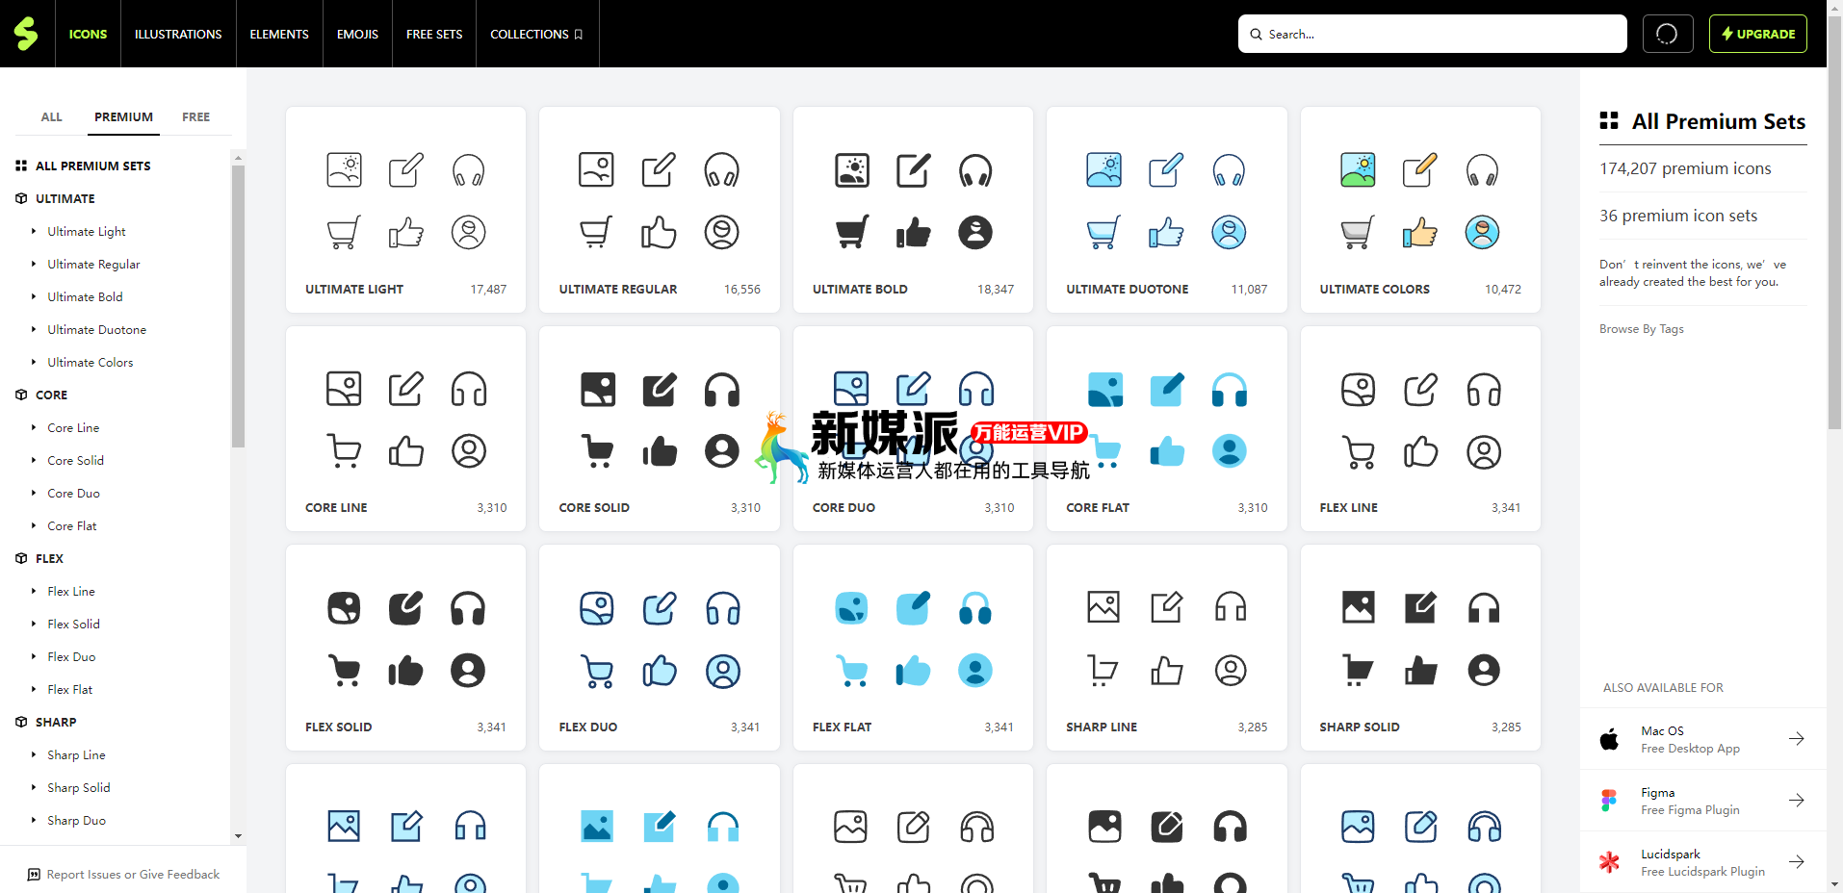The image size is (1843, 893).
Task: Click the page vertical scrollbar thumb
Action: 1834,221
